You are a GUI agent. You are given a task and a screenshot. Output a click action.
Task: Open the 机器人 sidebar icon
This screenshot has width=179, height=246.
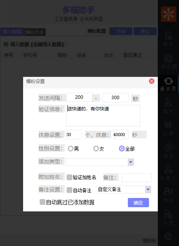pyautogui.click(x=168, y=173)
